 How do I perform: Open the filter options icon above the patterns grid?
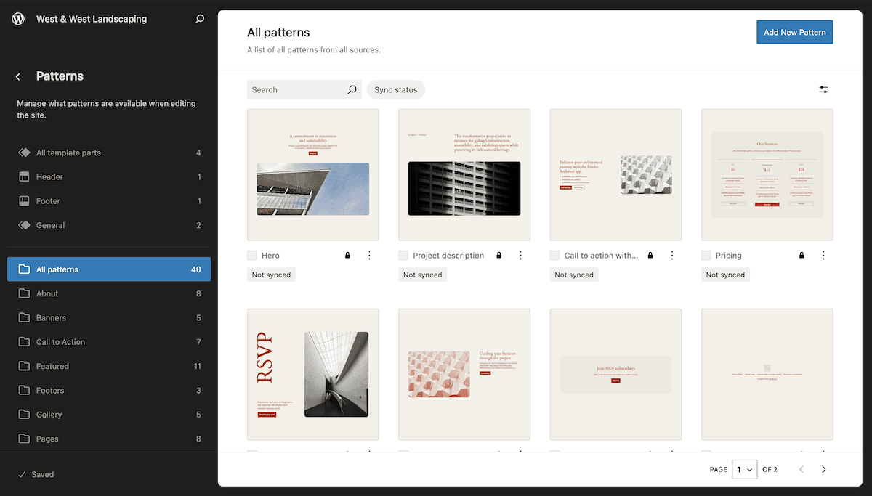[823, 89]
